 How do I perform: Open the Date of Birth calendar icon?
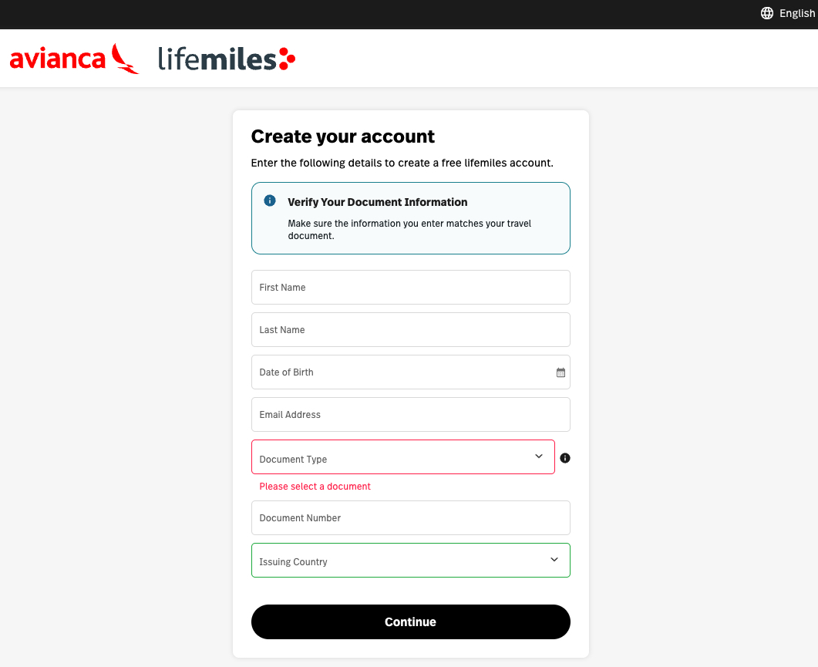pyautogui.click(x=560, y=372)
